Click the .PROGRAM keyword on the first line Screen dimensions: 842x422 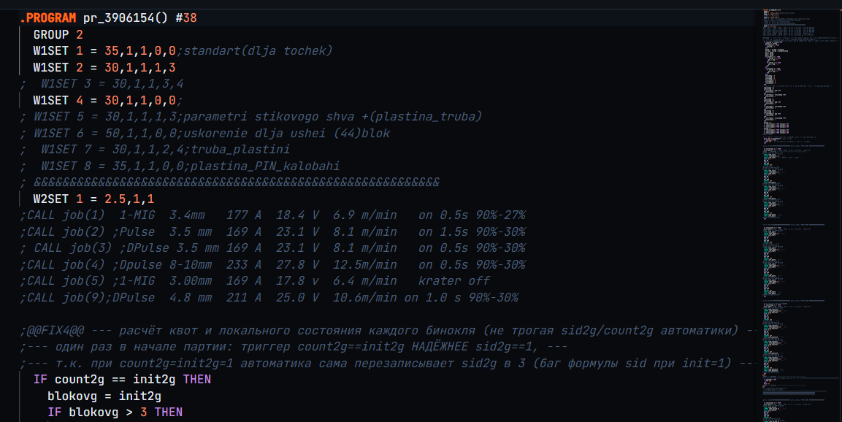click(47, 18)
